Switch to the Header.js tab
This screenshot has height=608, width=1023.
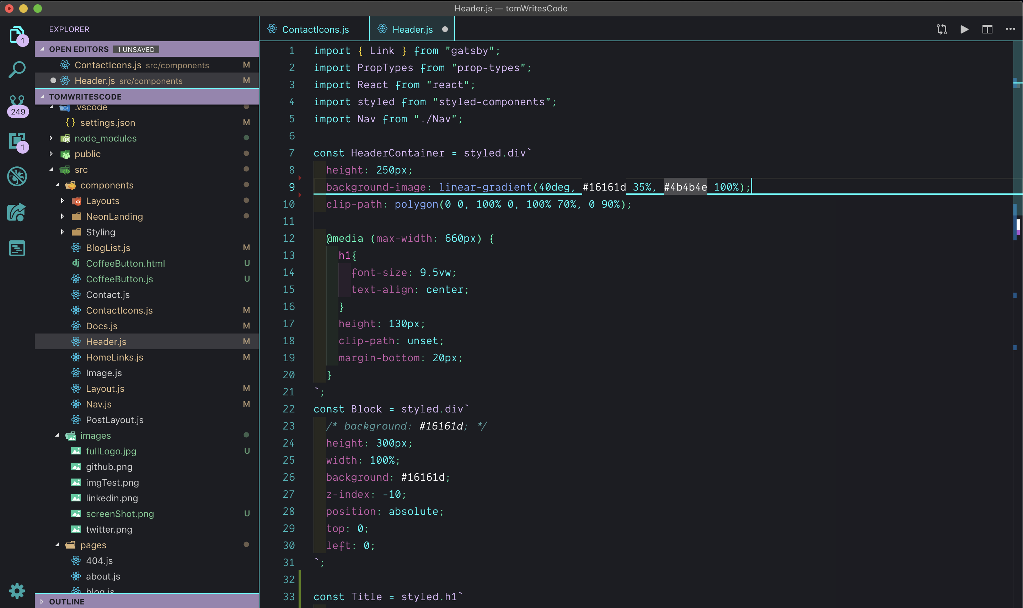click(412, 29)
